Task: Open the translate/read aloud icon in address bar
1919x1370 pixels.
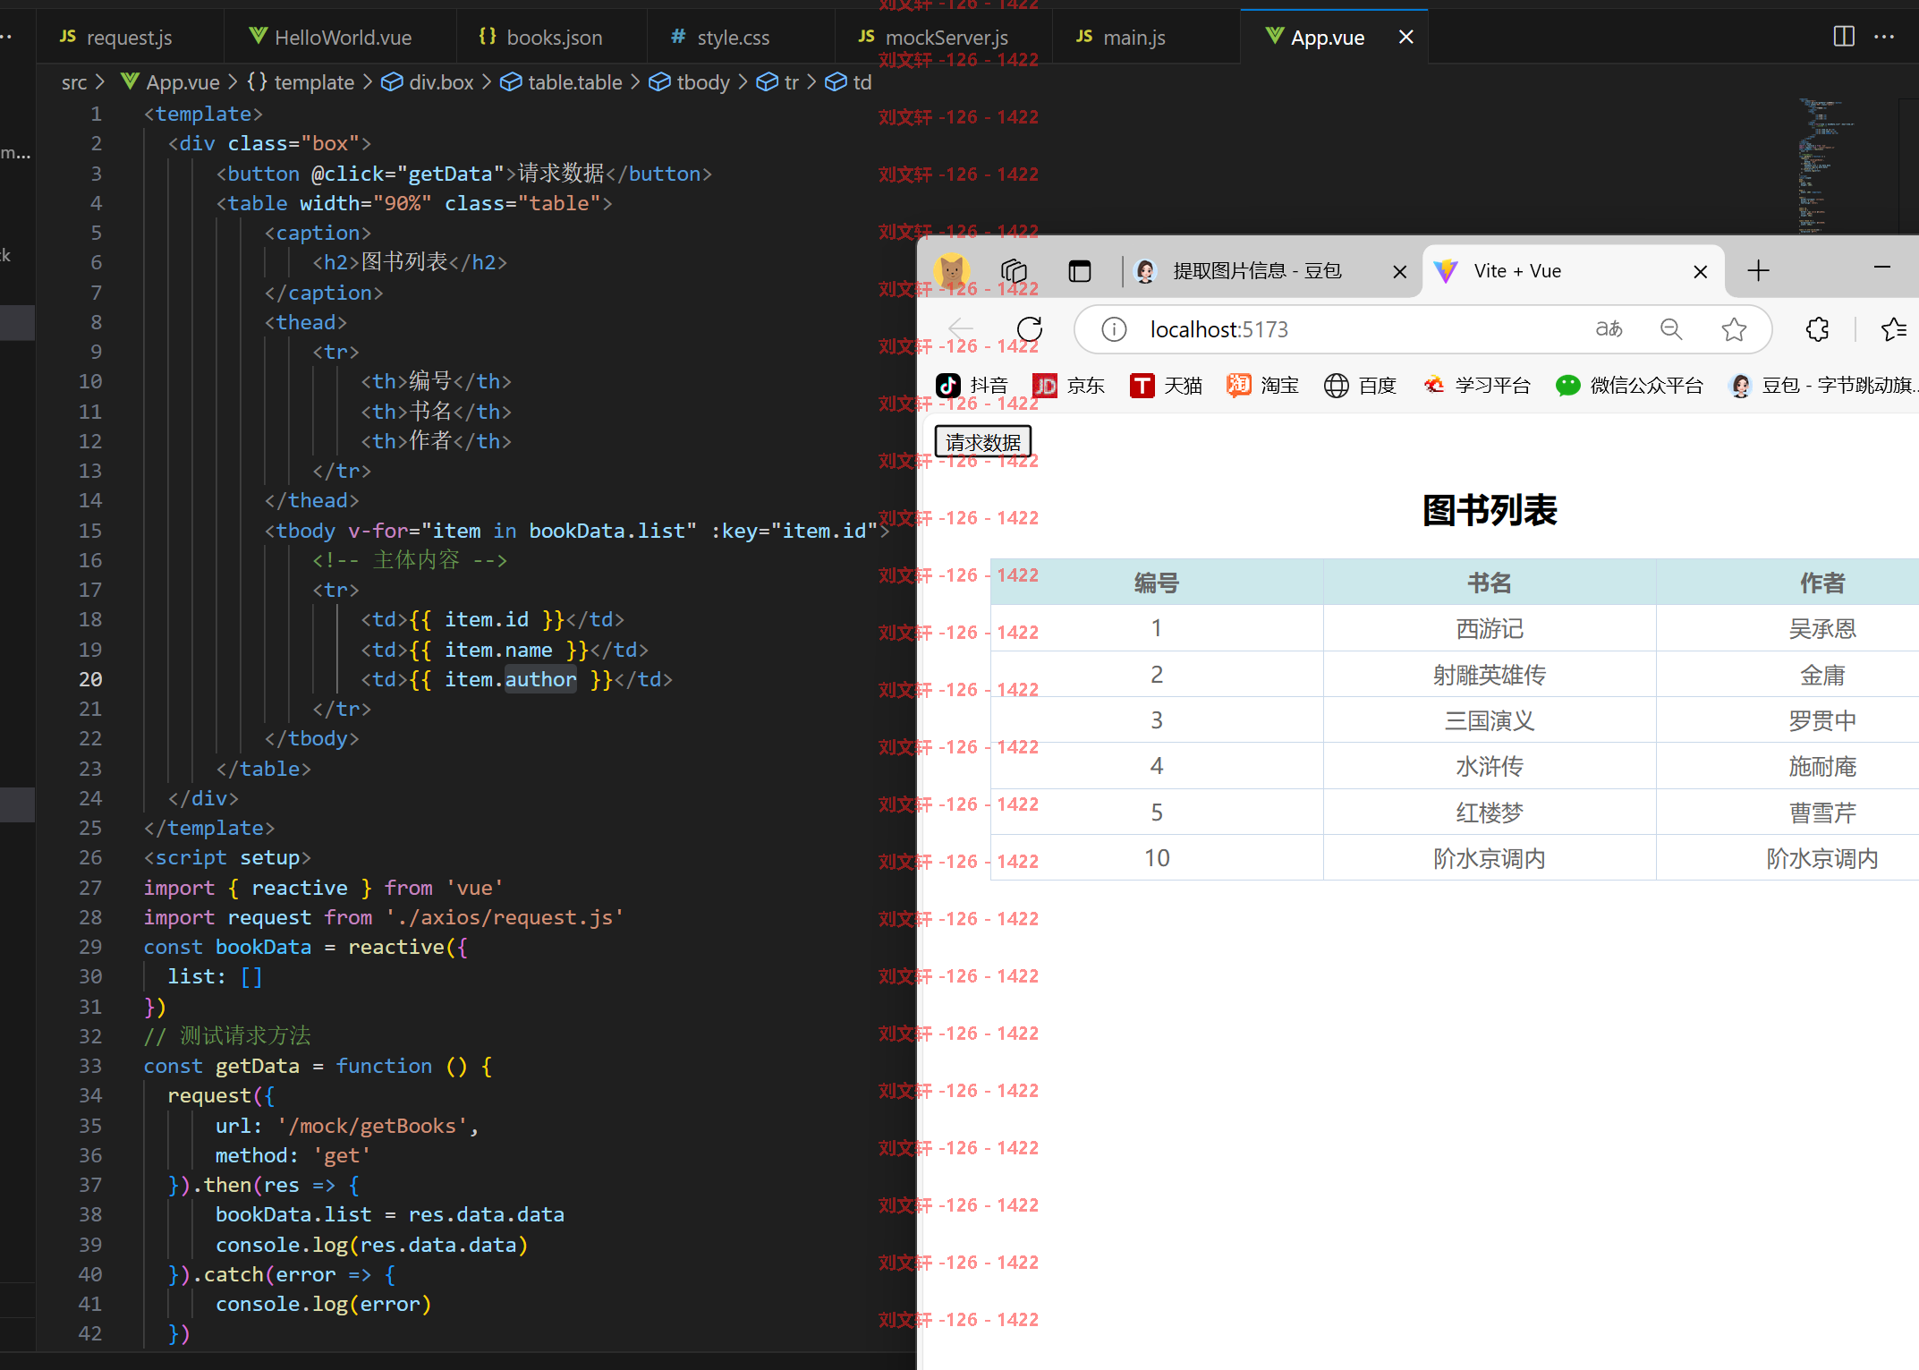Action: point(1609,329)
